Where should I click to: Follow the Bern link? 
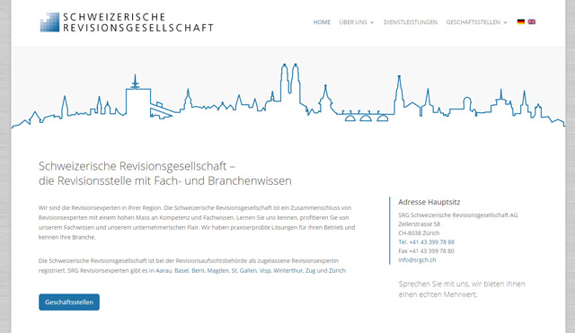pos(198,271)
